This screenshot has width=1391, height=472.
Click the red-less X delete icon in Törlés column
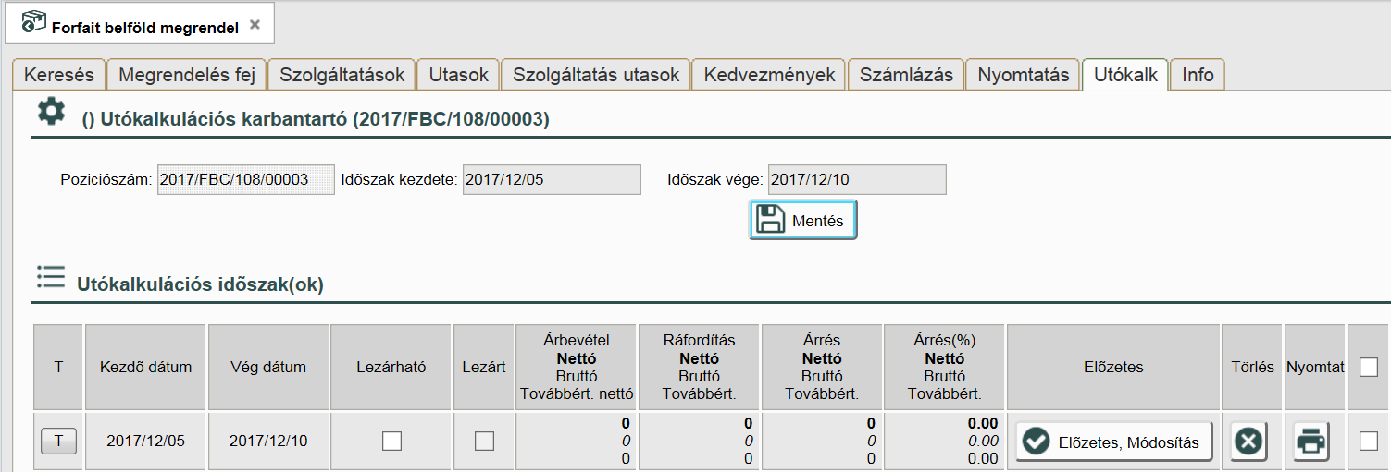click(1248, 442)
